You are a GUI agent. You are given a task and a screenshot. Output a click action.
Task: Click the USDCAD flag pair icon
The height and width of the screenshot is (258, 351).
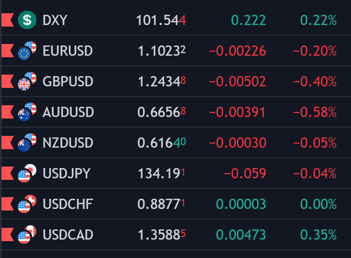tap(27, 234)
